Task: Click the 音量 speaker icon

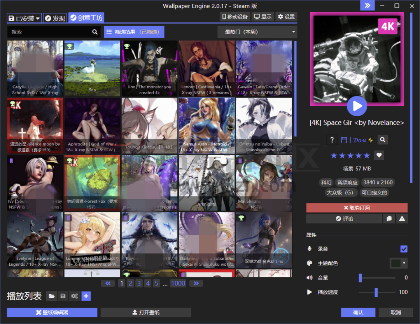Action: coord(310,278)
